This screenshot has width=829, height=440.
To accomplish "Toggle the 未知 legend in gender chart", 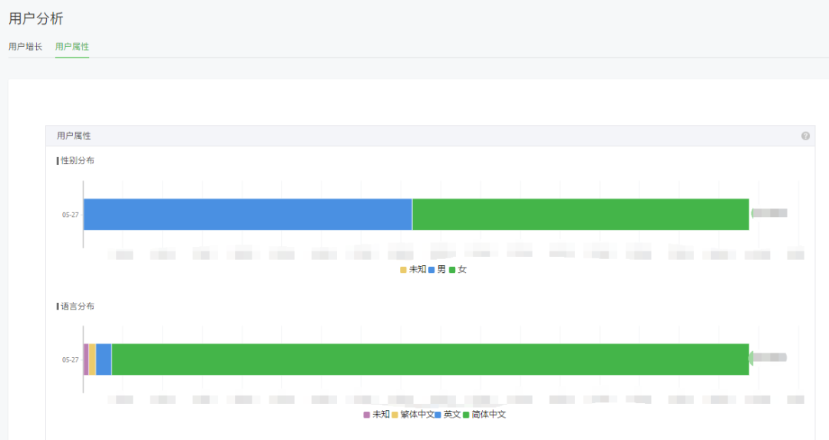I will (x=413, y=269).
